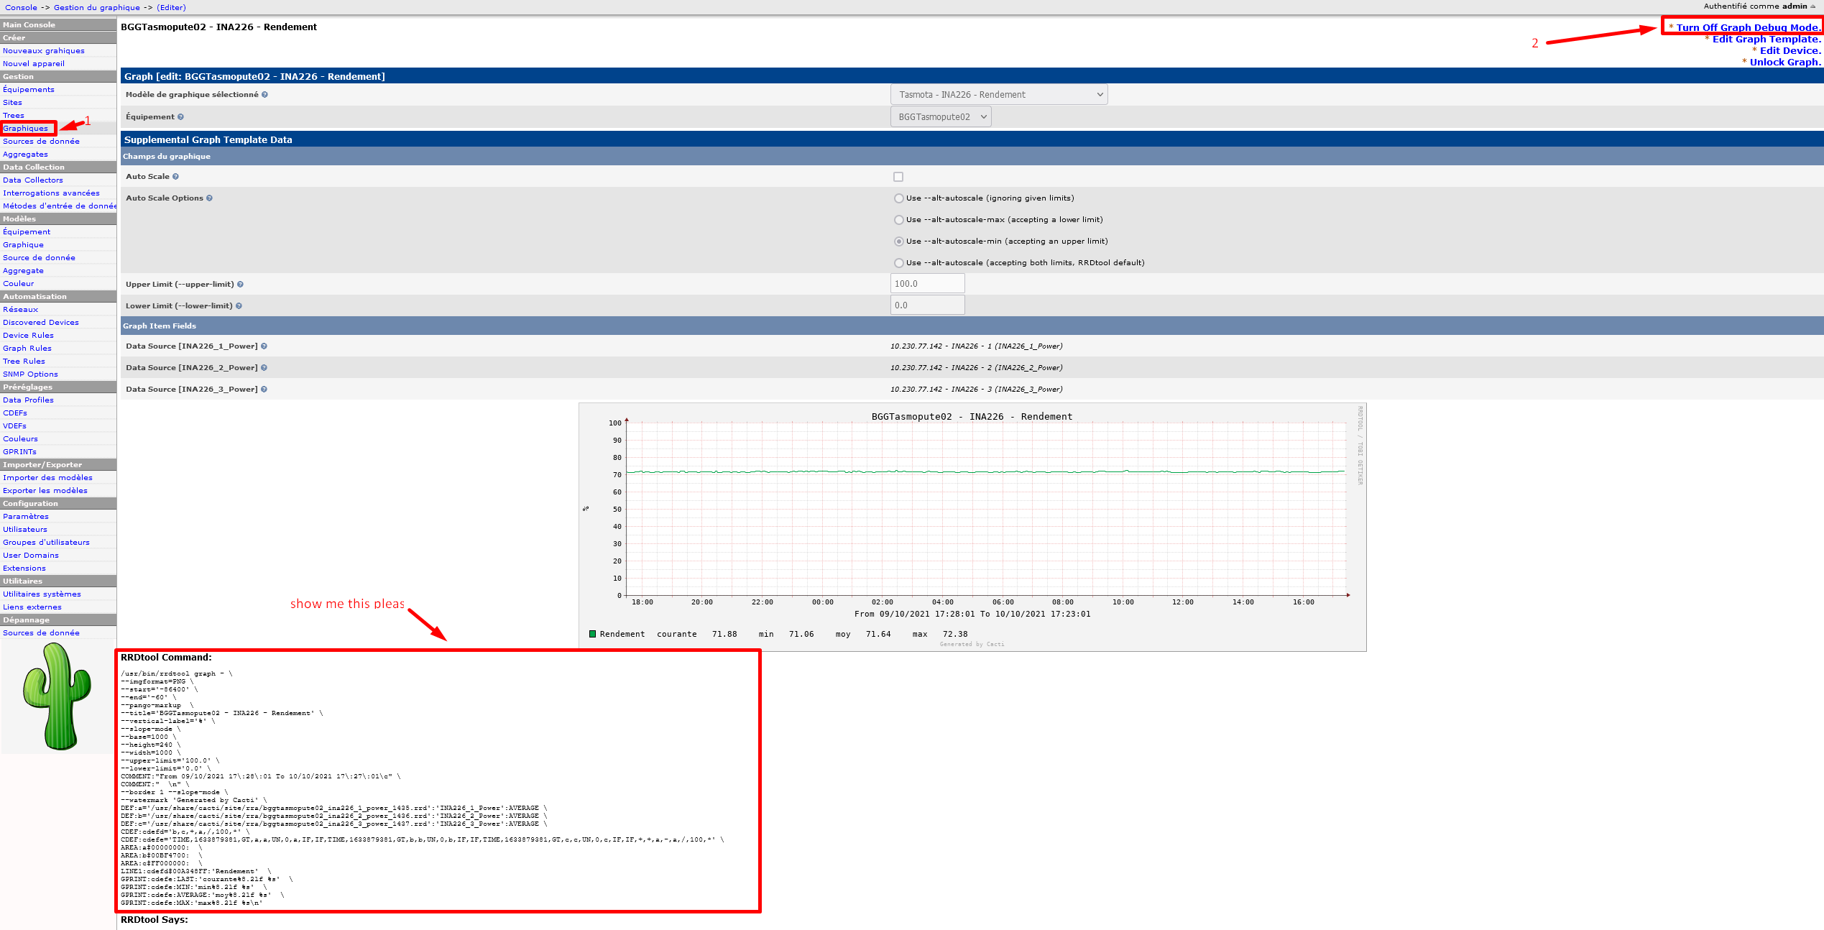Open Liens externes menu item
The image size is (1824, 930).
[x=32, y=607]
